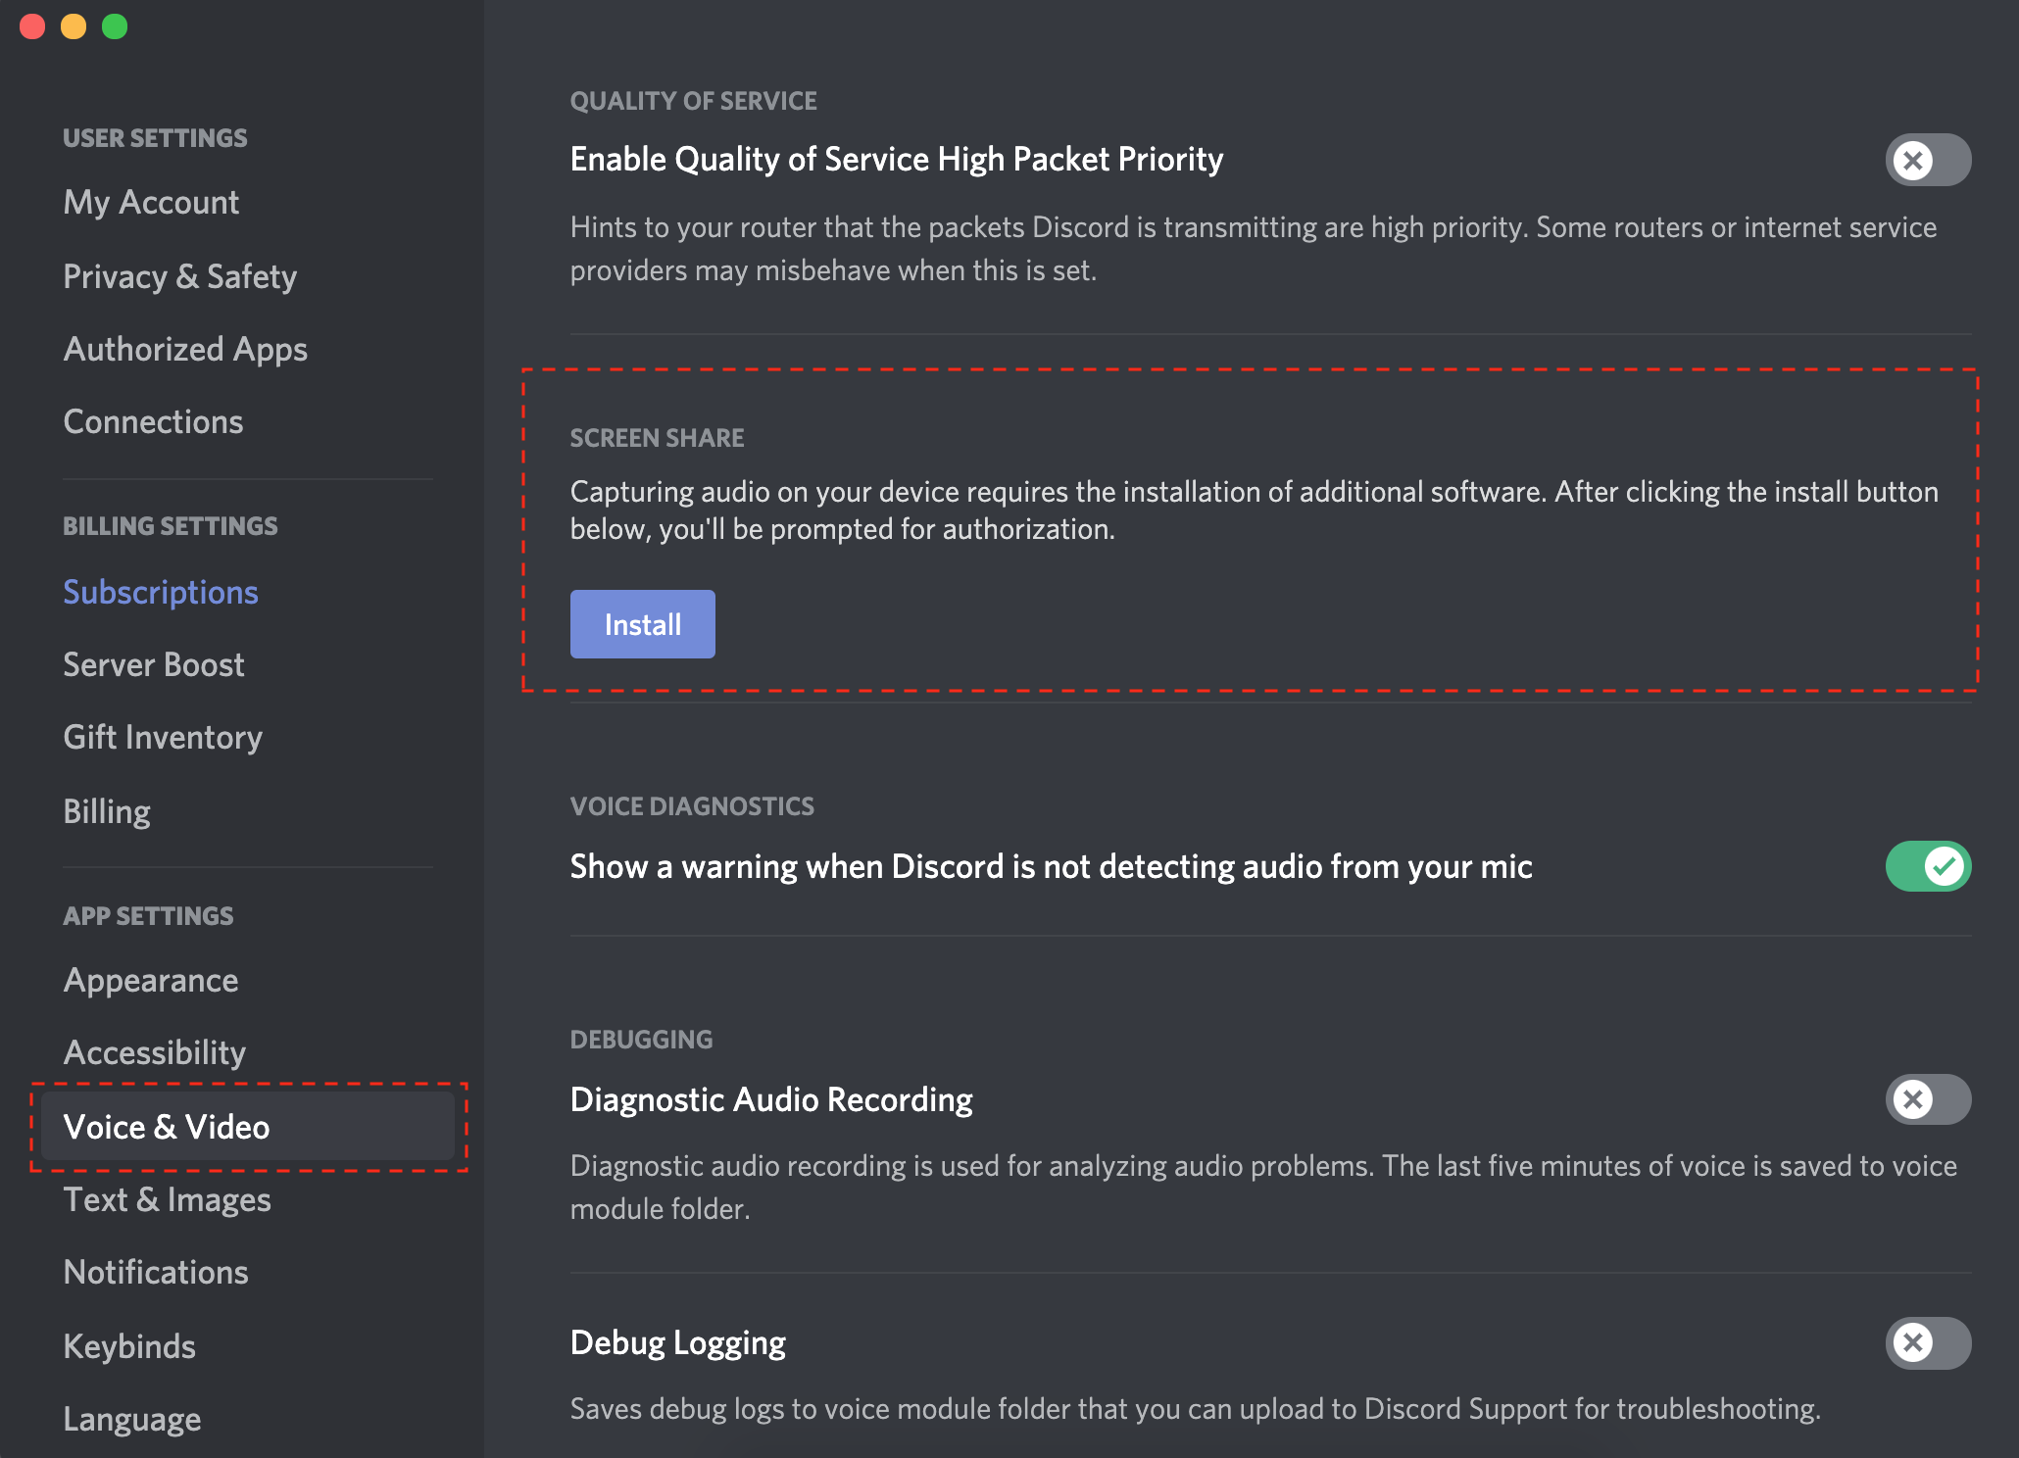The image size is (2019, 1458).
Task: Navigate to Billing settings page
Action: tap(105, 810)
